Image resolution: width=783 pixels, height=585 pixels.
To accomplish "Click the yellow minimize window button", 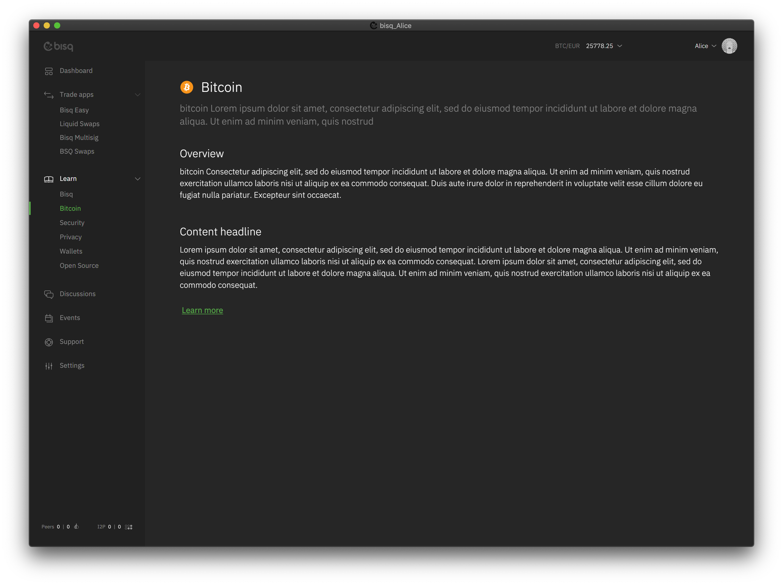I will pyautogui.click(x=47, y=25).
